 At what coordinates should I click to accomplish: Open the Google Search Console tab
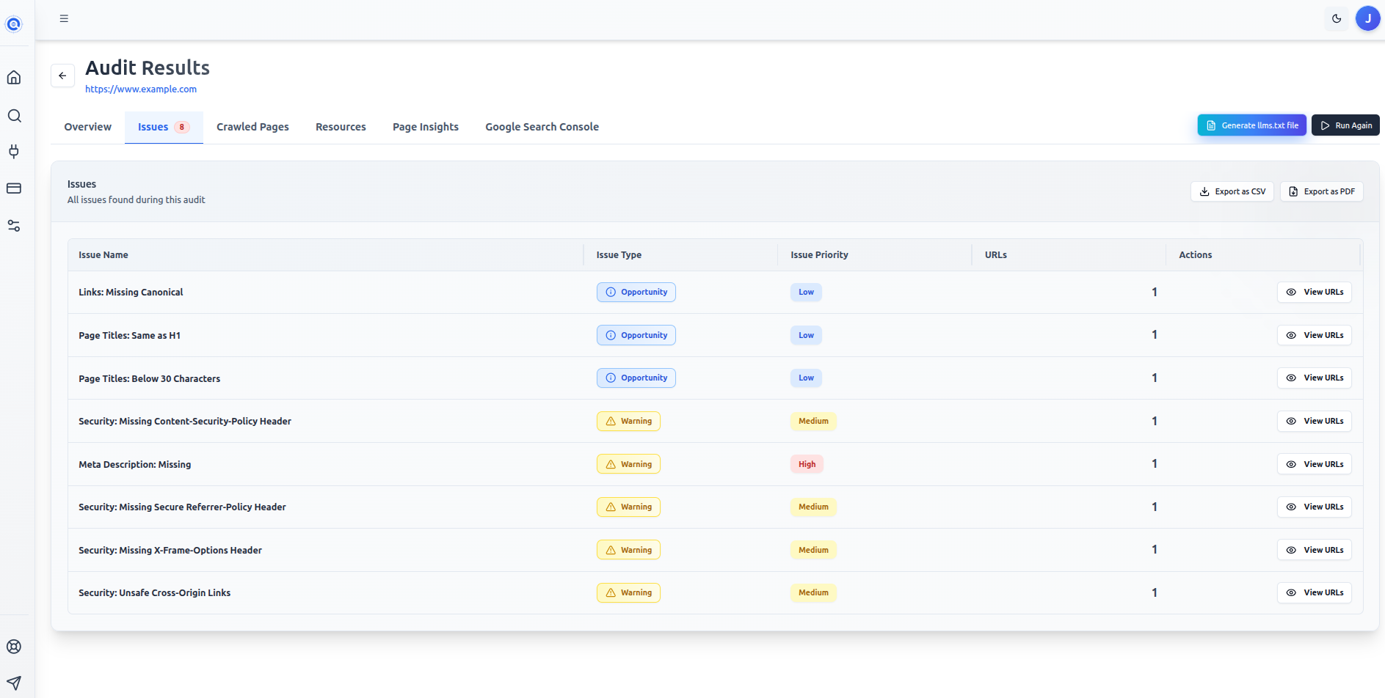point(542,126)
